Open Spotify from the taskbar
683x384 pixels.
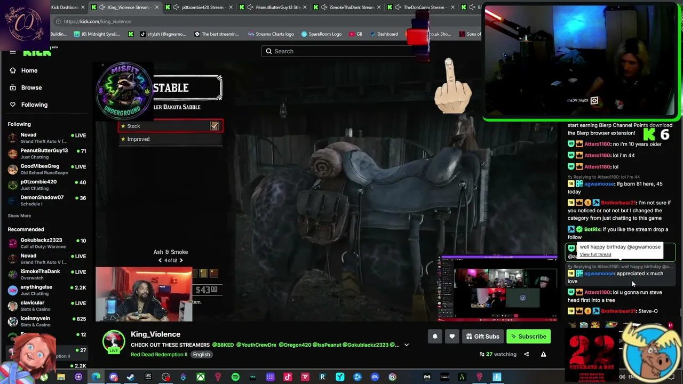tap(235, 377)
